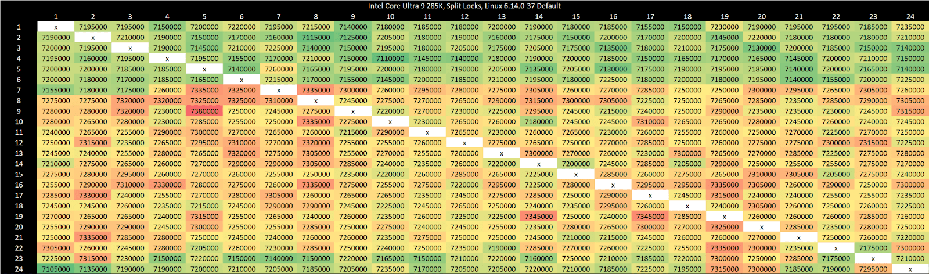Click 7180000 in row 10, column 14
Screen dimensions: 929x274
point(539,121)
